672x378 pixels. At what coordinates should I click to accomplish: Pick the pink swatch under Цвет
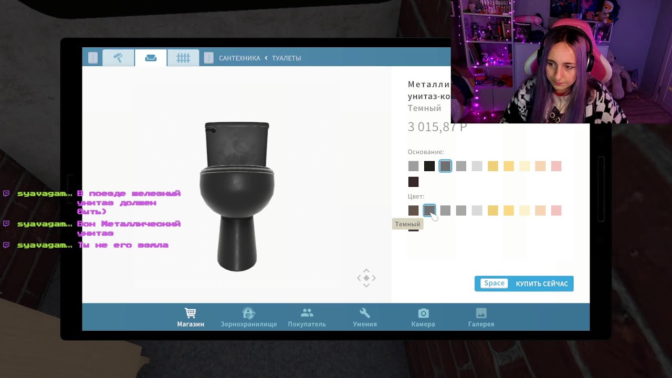pos(556,211)
